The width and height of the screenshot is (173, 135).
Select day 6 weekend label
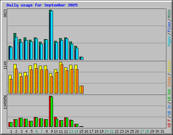pyautogui.click(x=36, y=131)
